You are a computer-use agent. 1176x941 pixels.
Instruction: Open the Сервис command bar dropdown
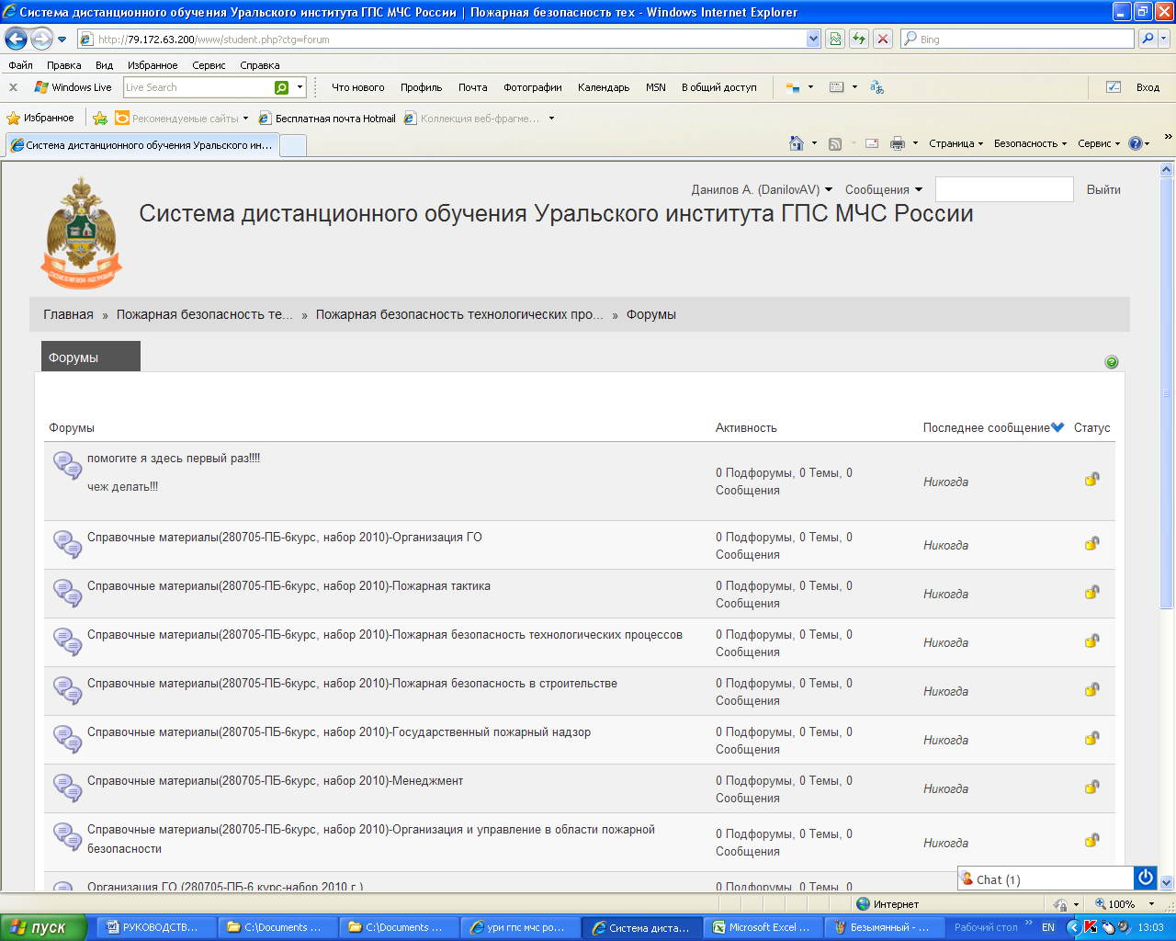tap(1099, 143)
